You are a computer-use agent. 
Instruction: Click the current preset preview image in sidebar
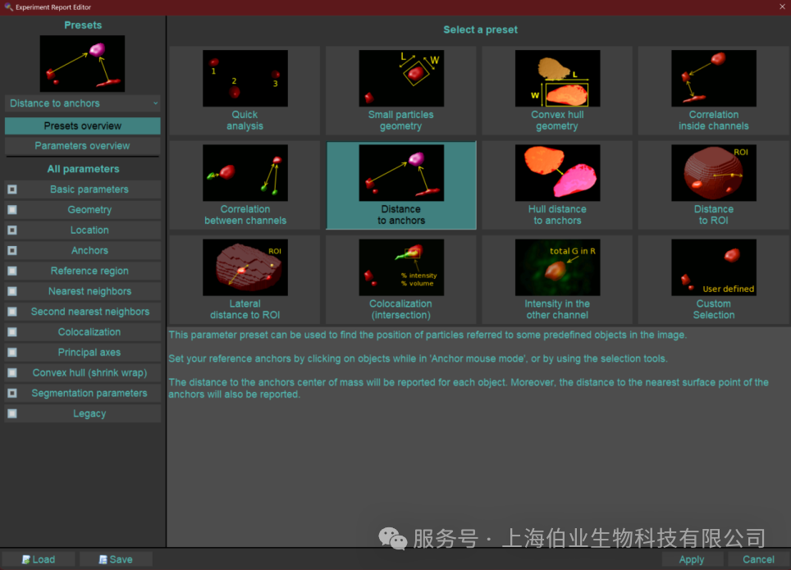82,63
